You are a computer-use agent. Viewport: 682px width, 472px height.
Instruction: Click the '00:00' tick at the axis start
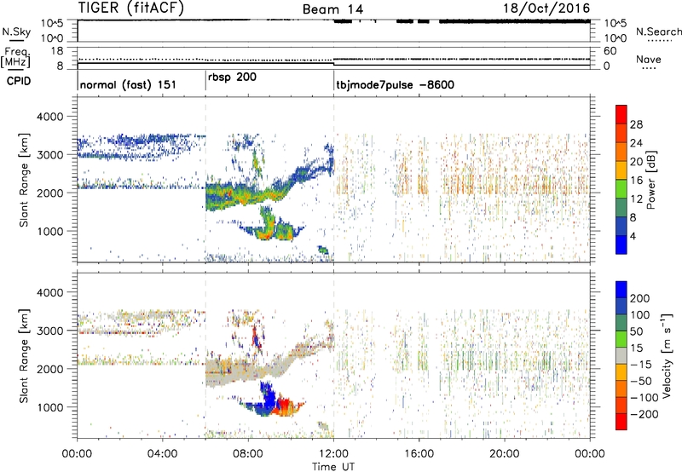coord(77,454)
